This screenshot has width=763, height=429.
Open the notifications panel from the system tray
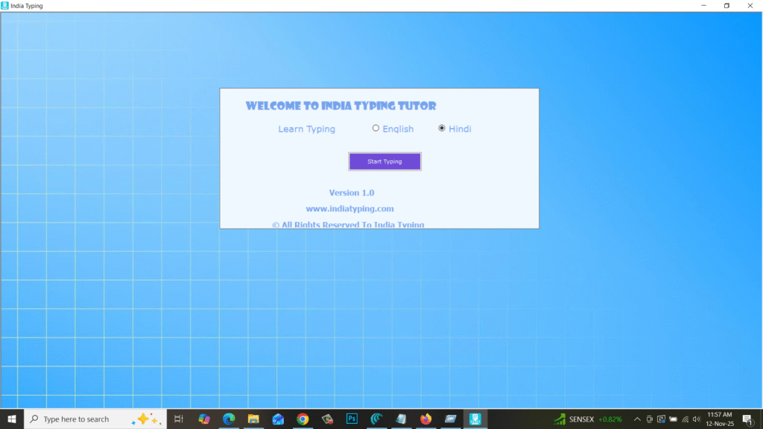(x=747, y=419)
